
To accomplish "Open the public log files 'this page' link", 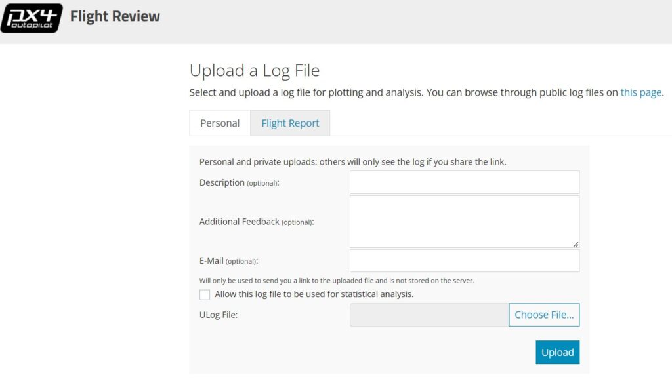I will click(640, 92).
